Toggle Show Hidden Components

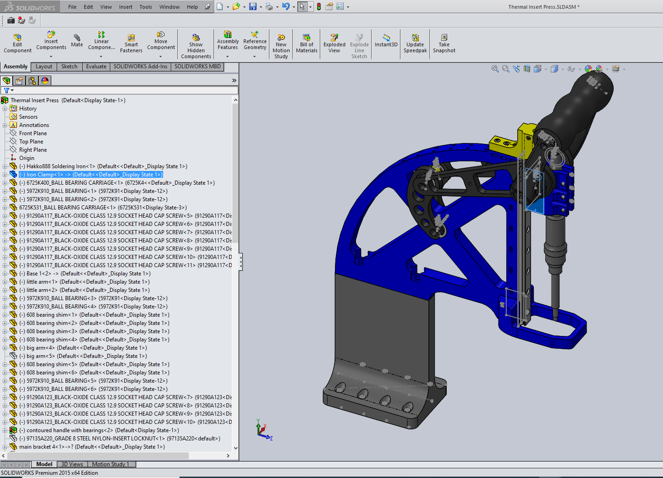(196, 44)
